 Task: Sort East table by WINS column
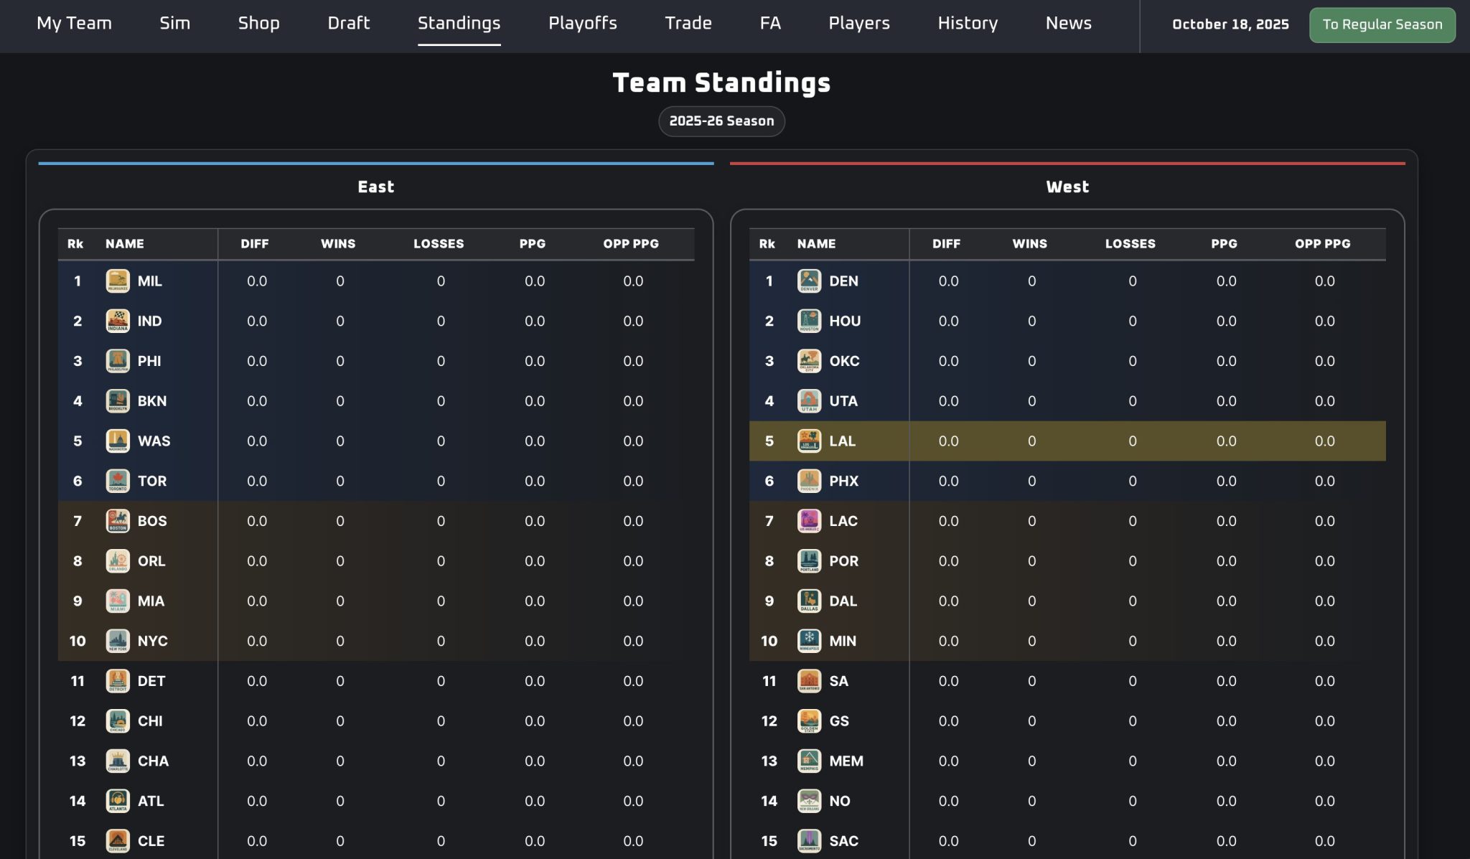coord(338,244)
